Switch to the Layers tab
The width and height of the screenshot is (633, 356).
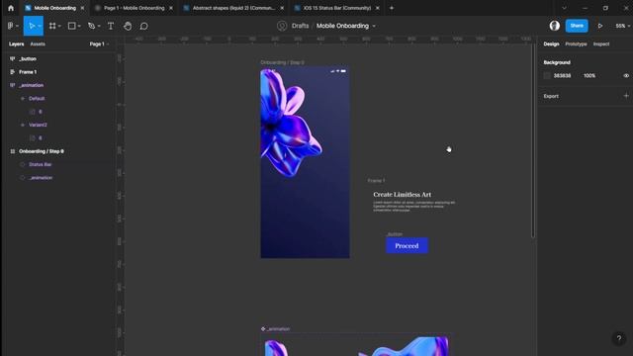(x=16, y=44)
